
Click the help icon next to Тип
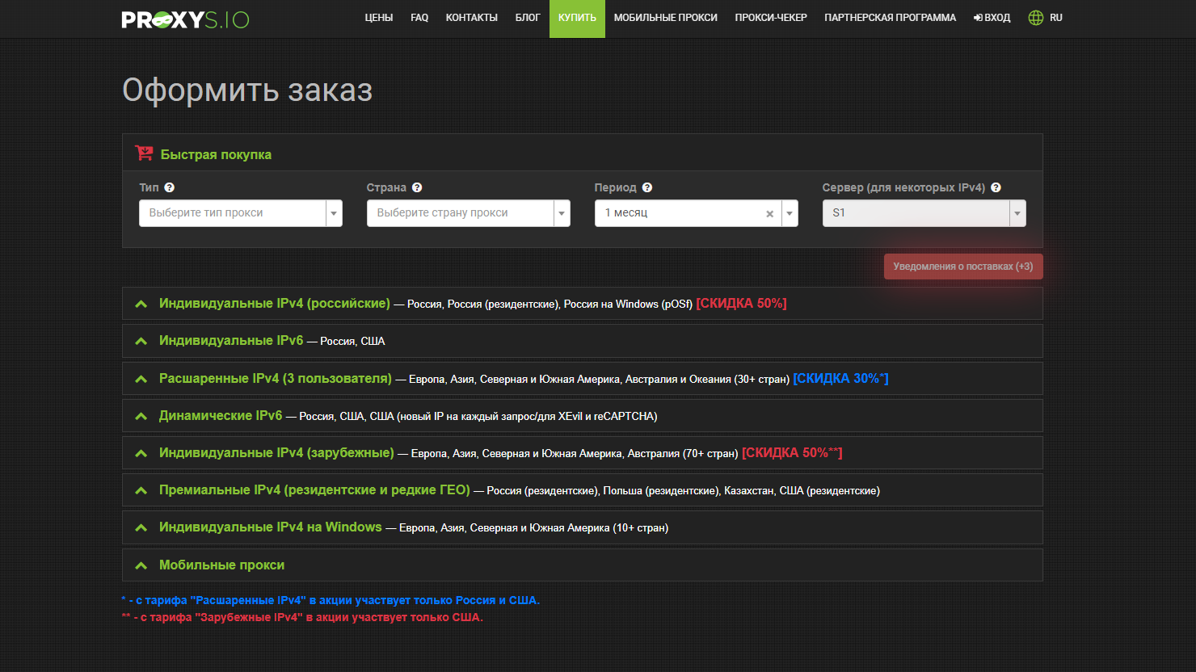click(x=169, y=187)
